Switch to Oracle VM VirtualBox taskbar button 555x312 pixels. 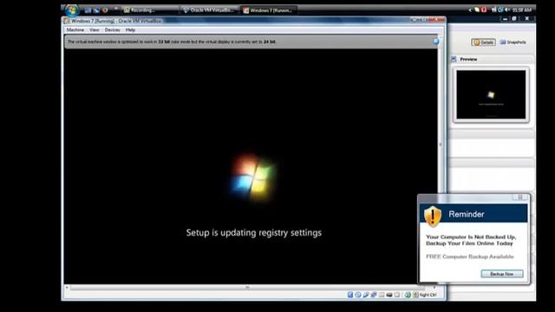coord(208,10)
